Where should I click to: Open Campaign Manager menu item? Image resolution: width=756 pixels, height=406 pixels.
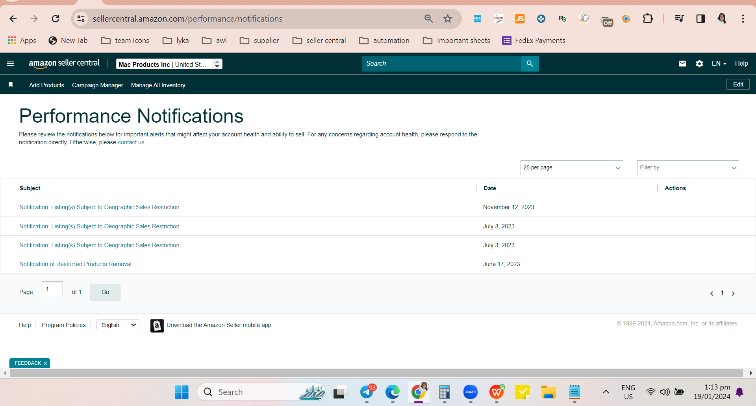click(98, 85)
